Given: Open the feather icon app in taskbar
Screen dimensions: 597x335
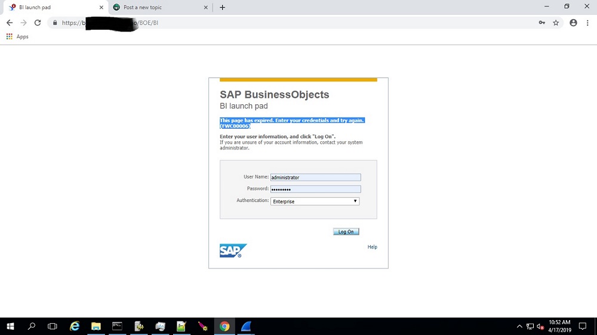Looking at the screenshot, I should pos(203,326).
